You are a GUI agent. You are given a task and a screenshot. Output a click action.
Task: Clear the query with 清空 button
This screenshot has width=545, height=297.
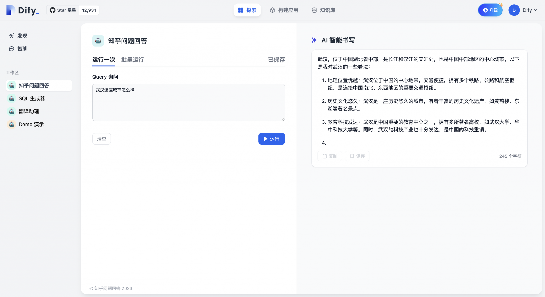point(101,139)
